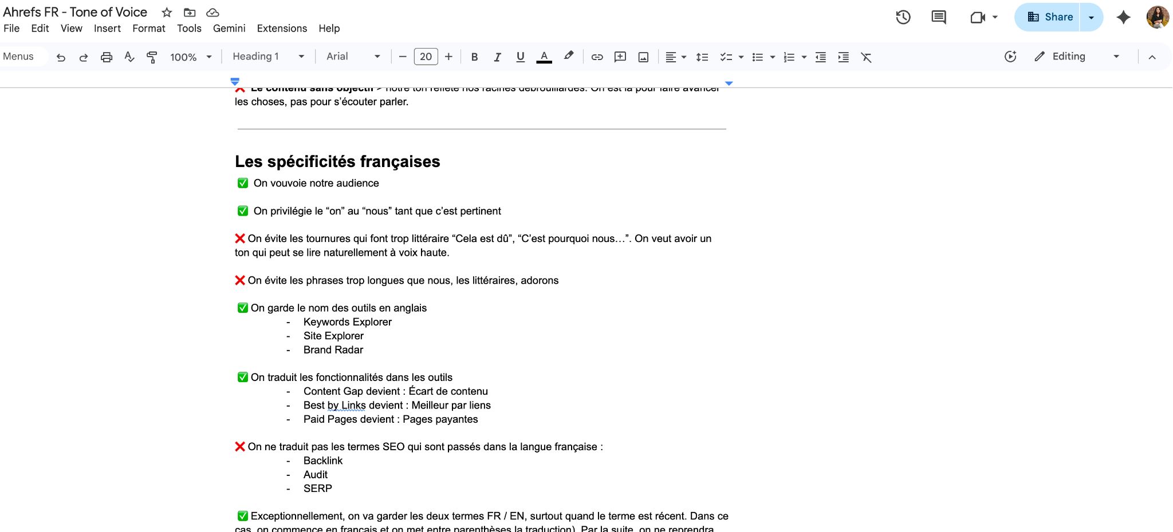View cloud save status icon
Image resolution: width=1173 pixels, height=532 pixels.
tap(212, 13)
